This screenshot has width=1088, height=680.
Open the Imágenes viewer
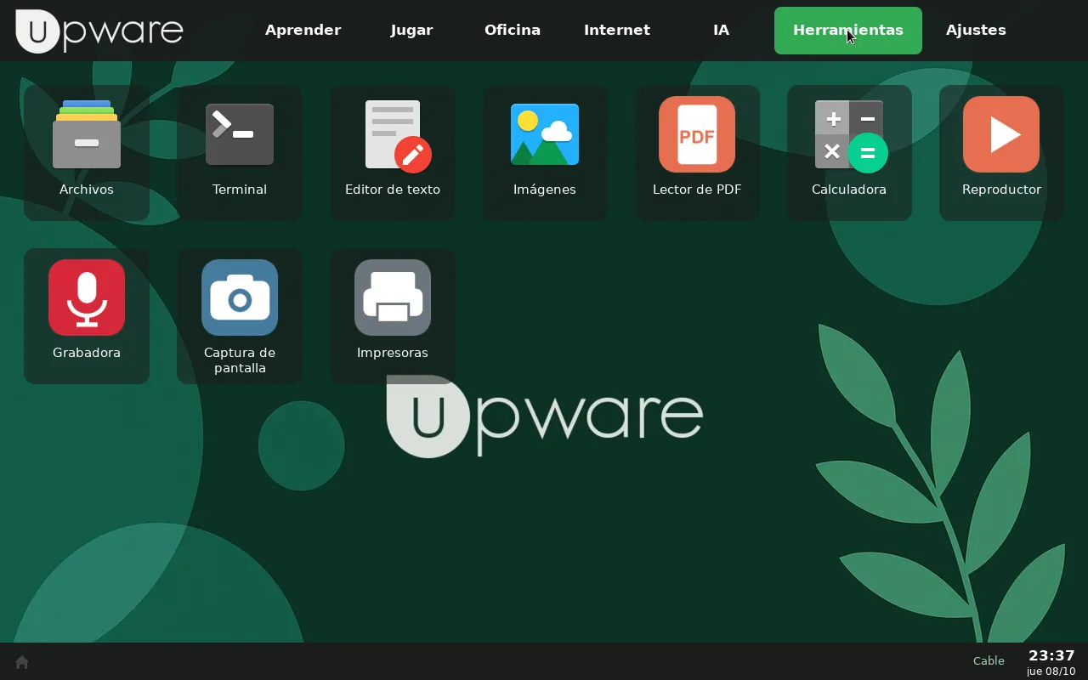(545, 153)
